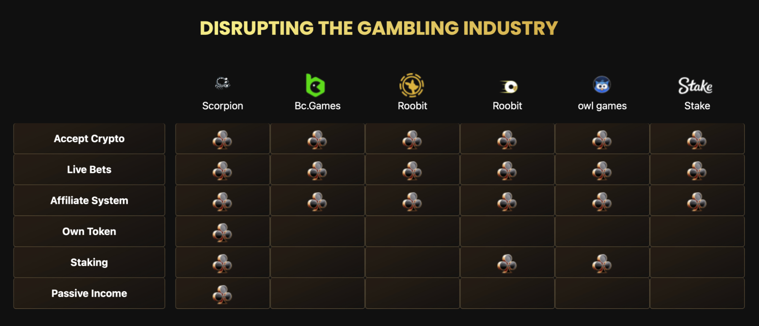Click the blue owl games logo
This screenshot has width=759, height=326.
(602, 85)
